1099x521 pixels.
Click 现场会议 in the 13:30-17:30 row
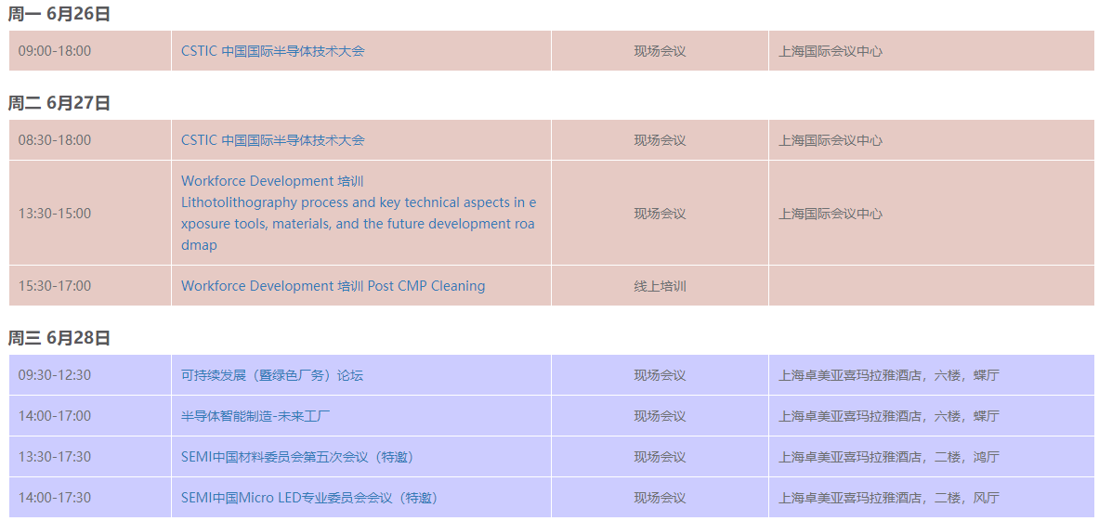[x=660, y=457]
